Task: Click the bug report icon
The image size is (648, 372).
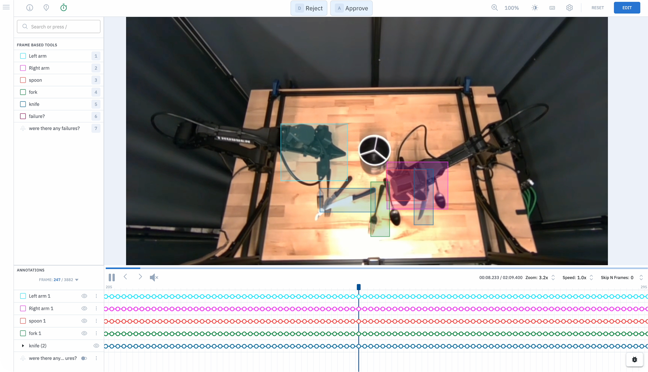Action: [634, 360]
